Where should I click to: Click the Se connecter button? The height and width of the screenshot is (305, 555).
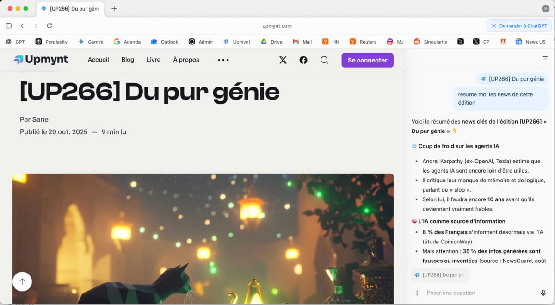(367, 60)
